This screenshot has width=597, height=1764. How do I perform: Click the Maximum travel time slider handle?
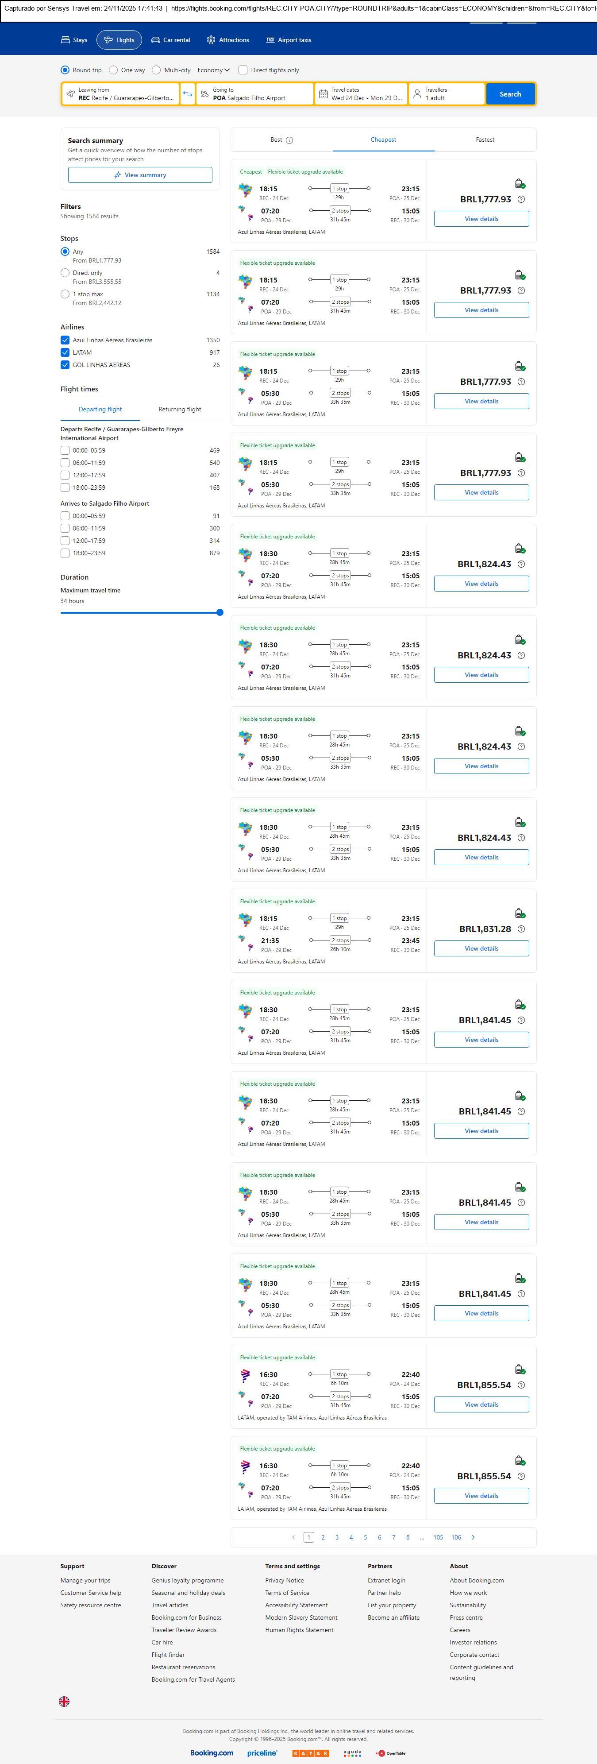(x=220, y=613)
